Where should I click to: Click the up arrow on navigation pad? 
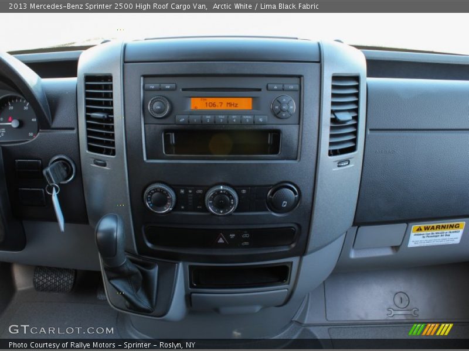click(284, 99)
